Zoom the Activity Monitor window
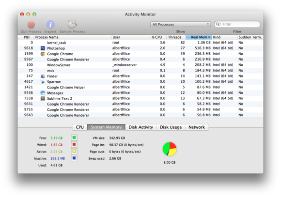The image size is (281, 198). tap(34, 14)
